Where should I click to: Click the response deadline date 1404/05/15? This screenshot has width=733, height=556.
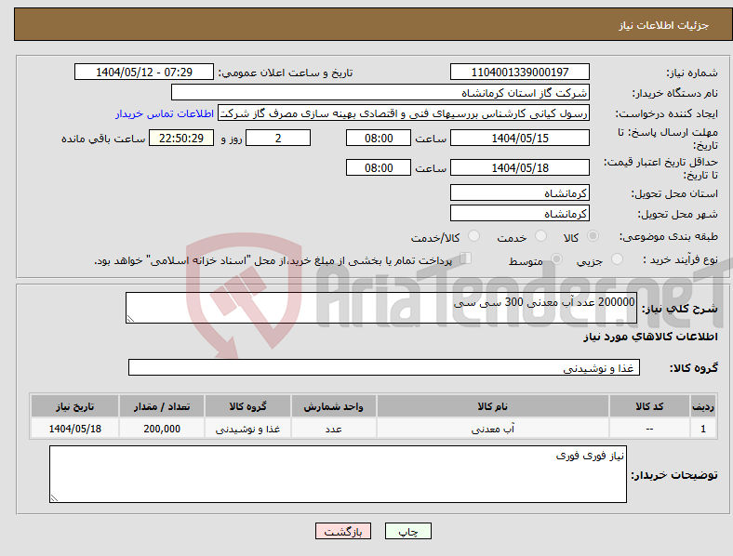click(520, 138)
